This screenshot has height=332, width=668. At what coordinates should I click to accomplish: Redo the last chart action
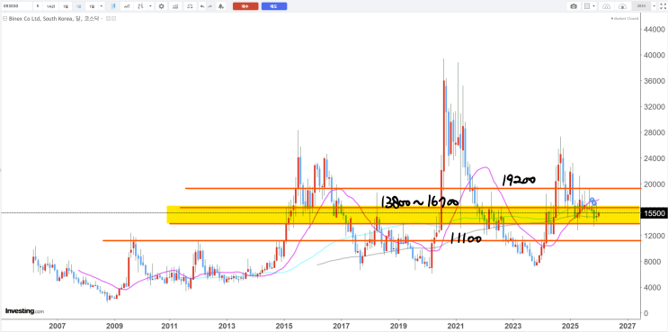click(x=209, y=6)
